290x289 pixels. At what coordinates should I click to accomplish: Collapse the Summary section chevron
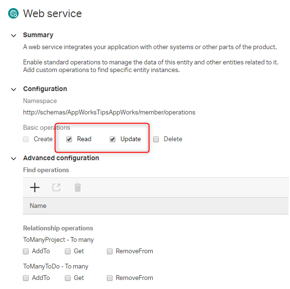tap(13, 35)
